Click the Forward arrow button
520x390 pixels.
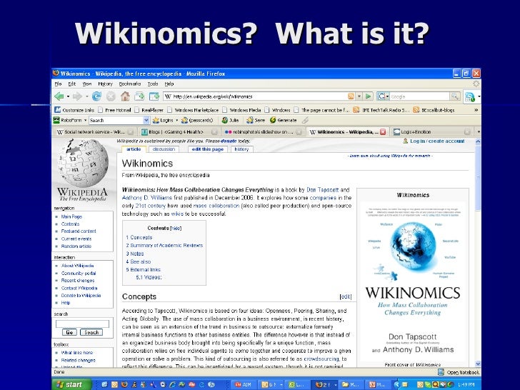point(77,96)
